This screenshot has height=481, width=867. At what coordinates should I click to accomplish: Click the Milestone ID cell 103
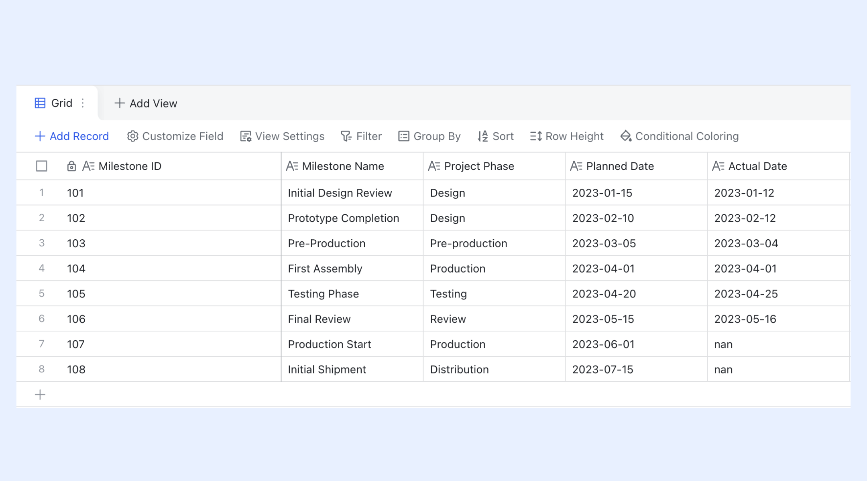coord(170,243)
